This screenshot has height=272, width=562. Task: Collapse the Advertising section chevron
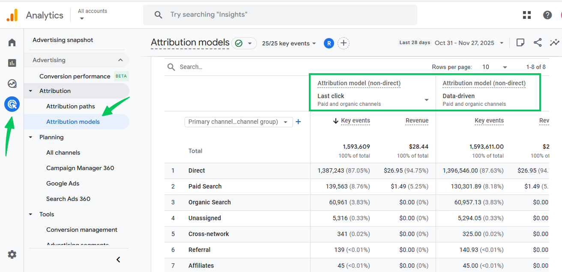click(x=120, y=60)
